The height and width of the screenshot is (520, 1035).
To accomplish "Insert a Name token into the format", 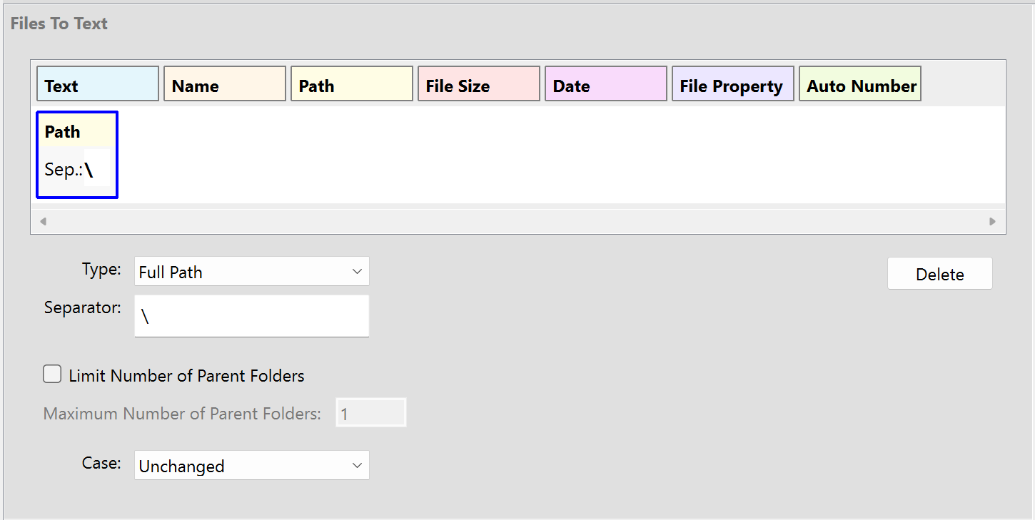I will [224, 83].
